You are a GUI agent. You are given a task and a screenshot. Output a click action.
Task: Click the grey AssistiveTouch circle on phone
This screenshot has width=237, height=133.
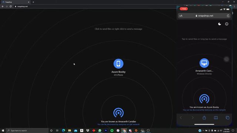[226, 59]
